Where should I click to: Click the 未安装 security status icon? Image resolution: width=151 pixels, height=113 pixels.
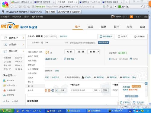click(x=120, y=59)
